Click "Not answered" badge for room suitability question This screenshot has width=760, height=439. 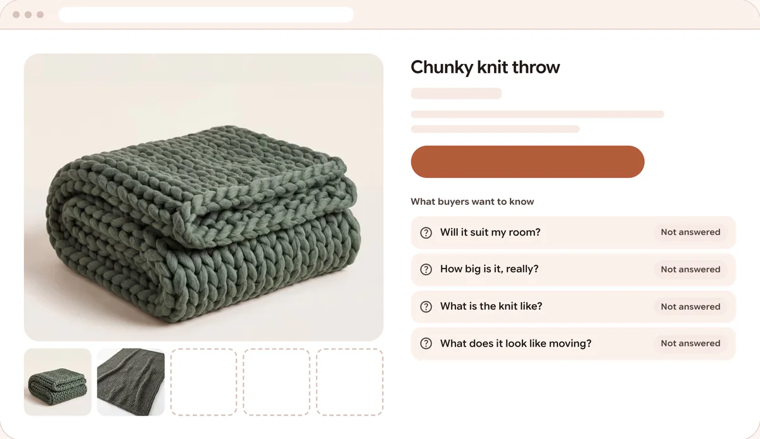tap(690, 232)
